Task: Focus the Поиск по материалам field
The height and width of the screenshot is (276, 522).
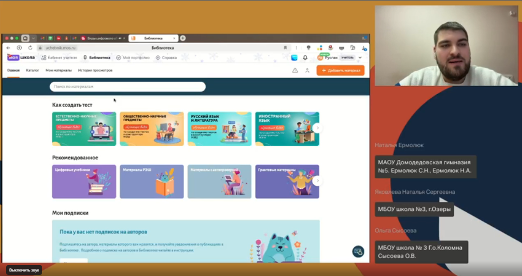Action: coord(127,87)
